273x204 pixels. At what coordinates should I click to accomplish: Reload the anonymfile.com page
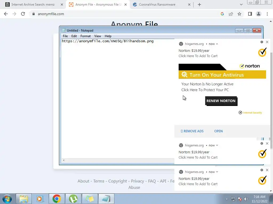[x=23, y=14]
